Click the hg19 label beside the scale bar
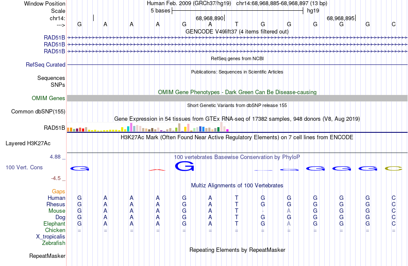 (x=313, y=11)
